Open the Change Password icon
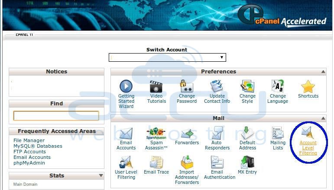334x190 pixels. (187, 86)
